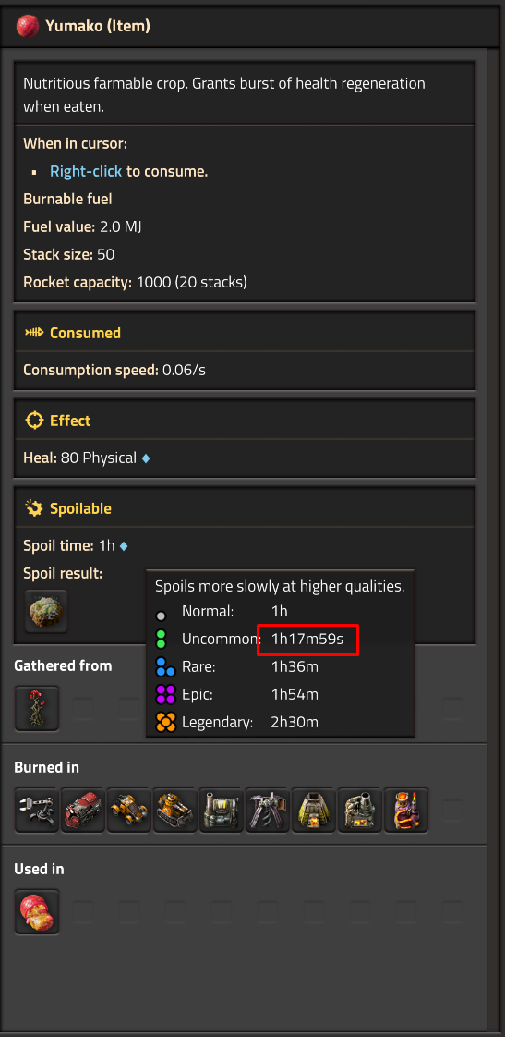
Task: Select the Burner inserter icon
Action: (x=37, y=810)
